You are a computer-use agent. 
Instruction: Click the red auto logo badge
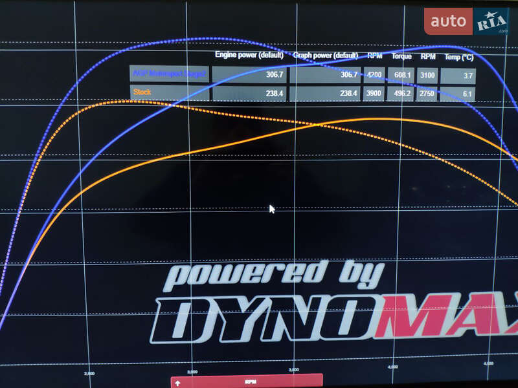pos(448,22)
